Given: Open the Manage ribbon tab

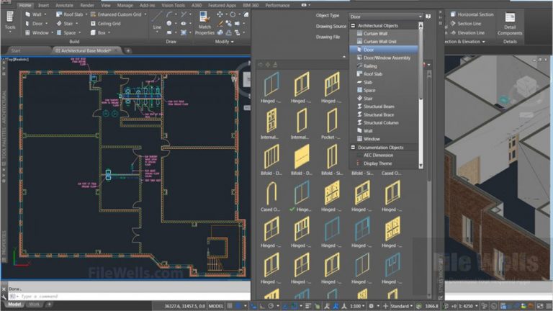Looking at the screenshot, I should point(125,5).
